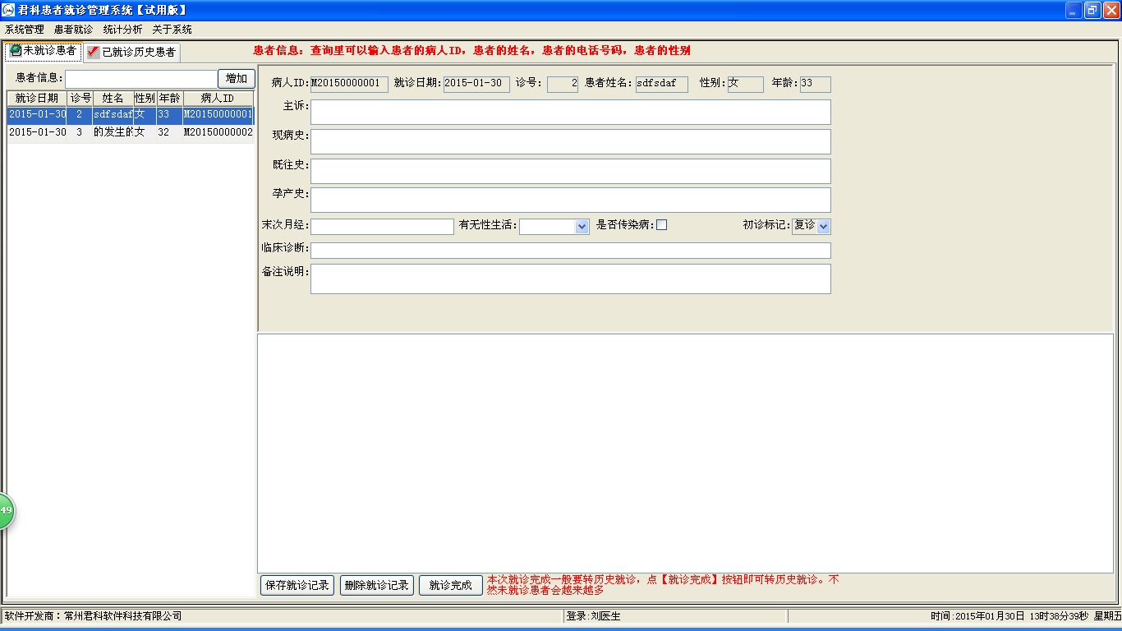Click the 增加 button
Image resolution: width=1122 pixels, height=631 pixels.
(237, 79)
